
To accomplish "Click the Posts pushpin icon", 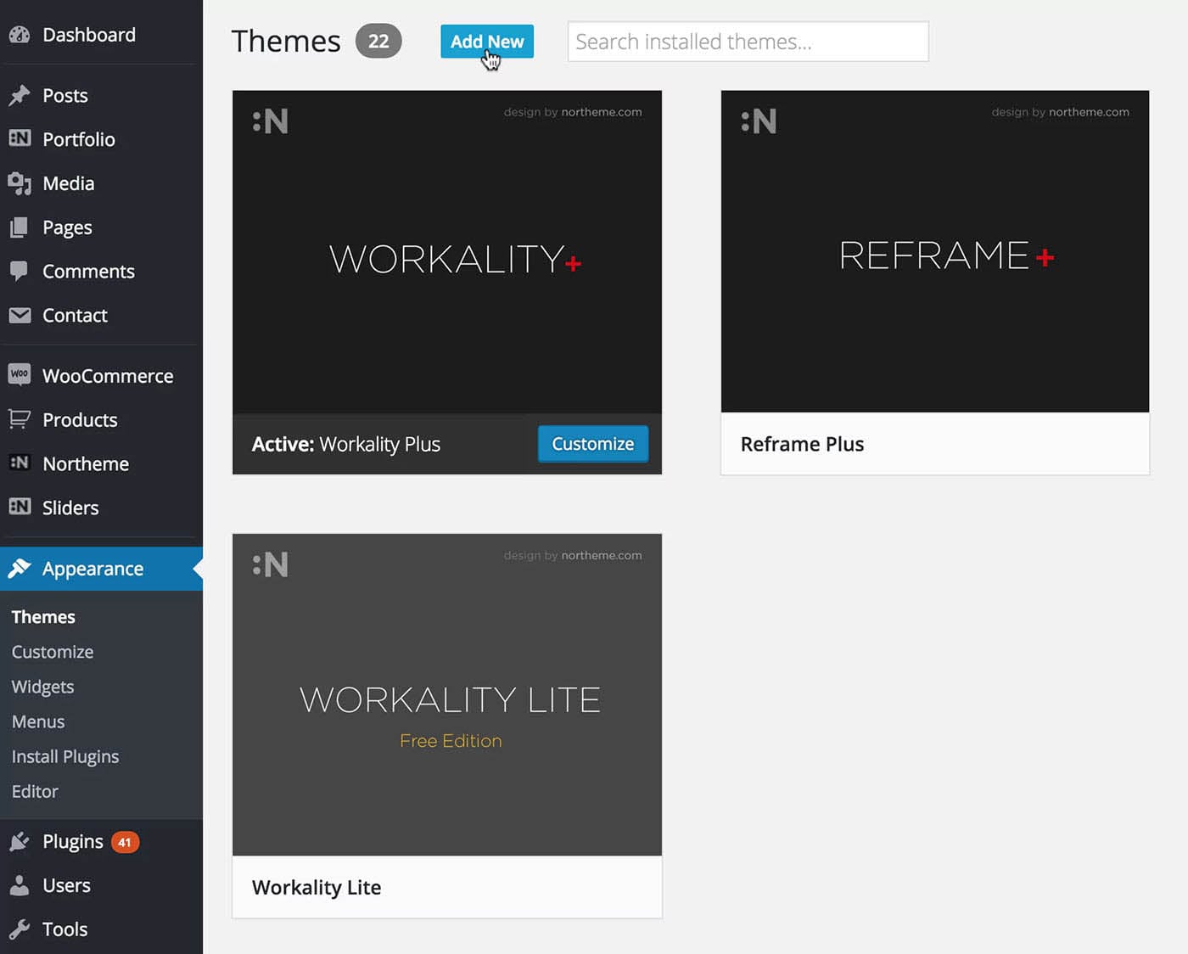I will pyautogui.click(x=20, y=95).
